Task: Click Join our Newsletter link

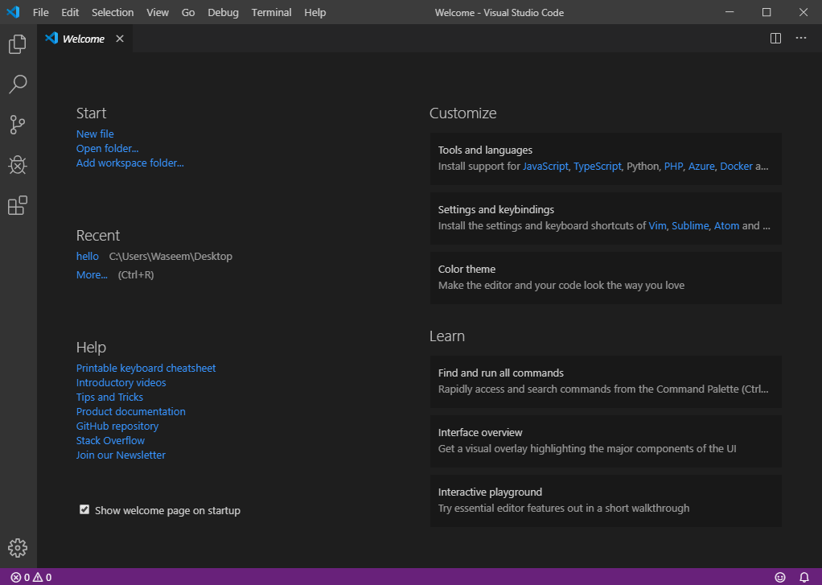Action: pos(121,455)
